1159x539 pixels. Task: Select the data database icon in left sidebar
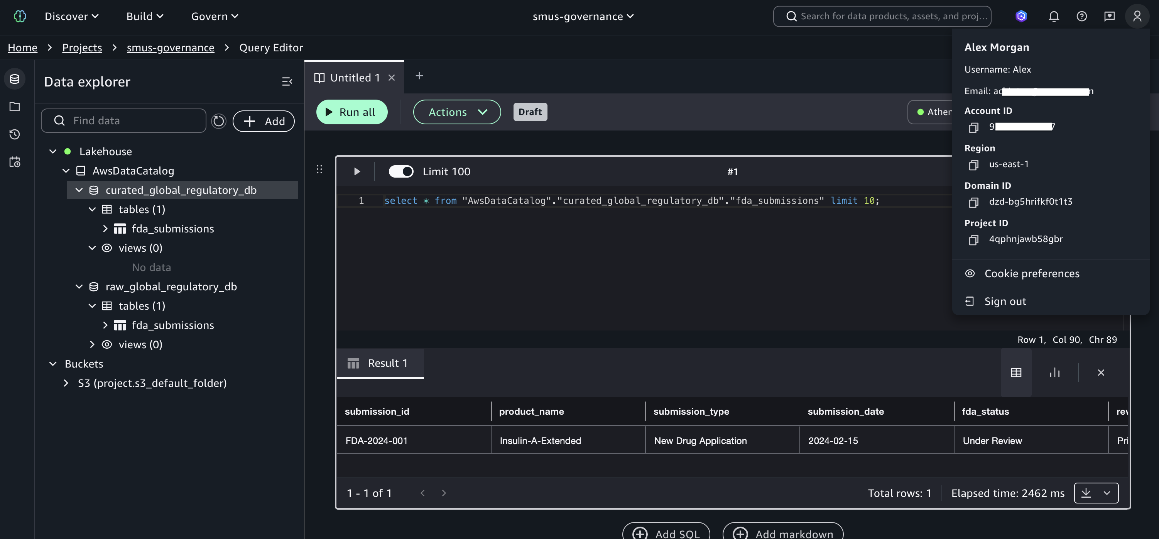[15, 79]
